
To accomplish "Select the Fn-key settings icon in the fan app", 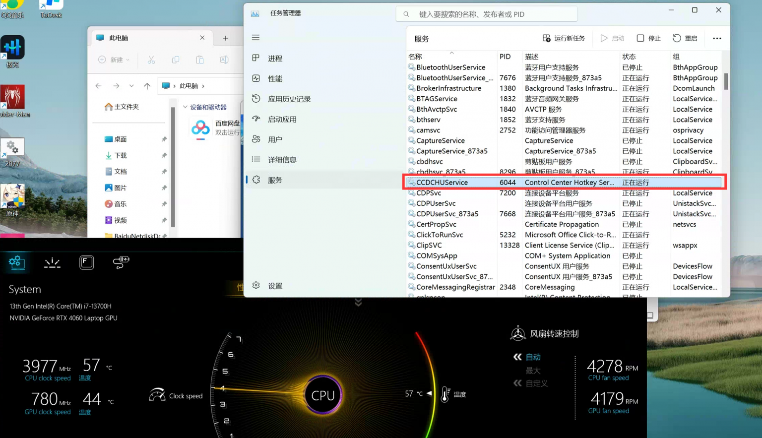I will pyautogui.click(x=87, y=262).
